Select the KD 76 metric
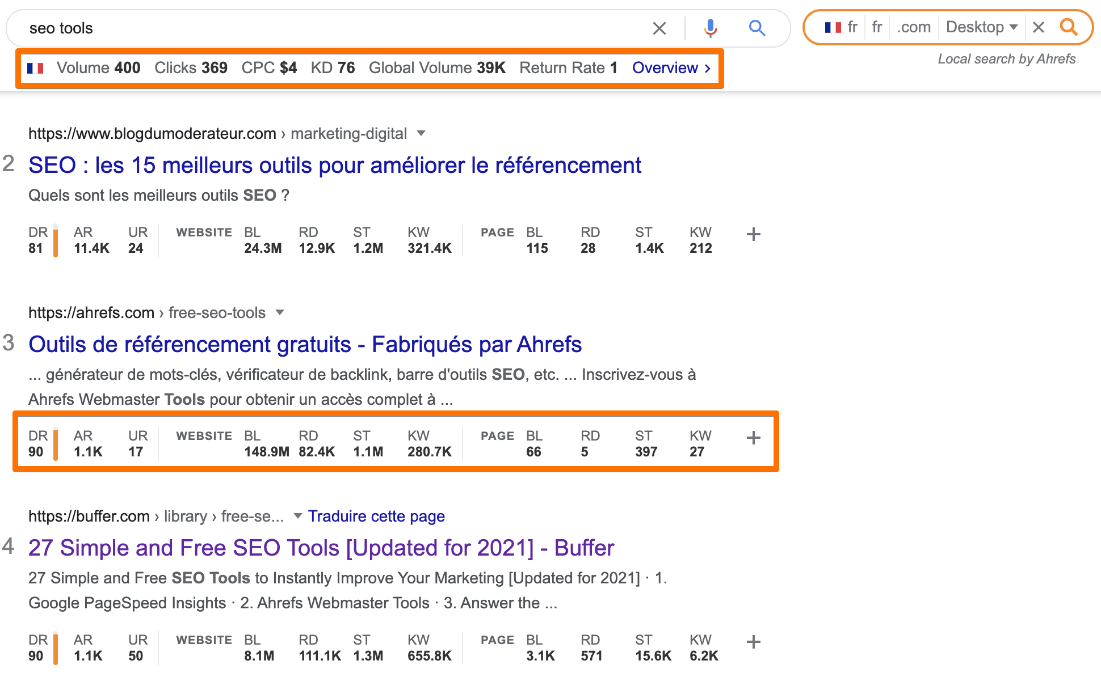Screen dimensions: 1101x686 click(333, 68)
